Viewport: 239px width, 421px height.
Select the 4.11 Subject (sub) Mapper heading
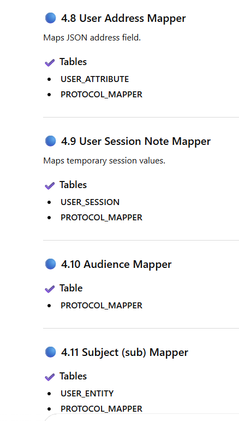(124, 352)
